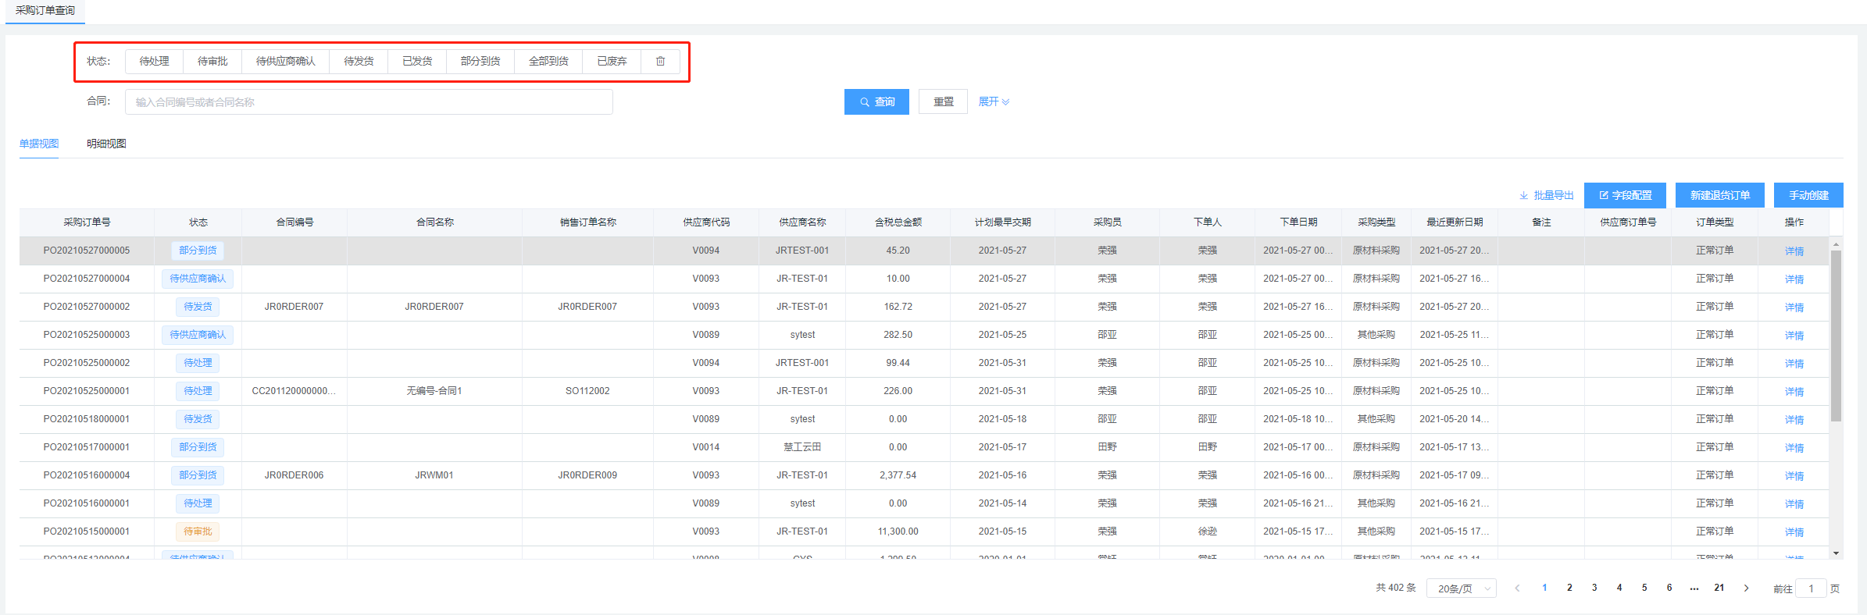
Task: Click the previous page arrow in pagination
Action: (1517, 588)
